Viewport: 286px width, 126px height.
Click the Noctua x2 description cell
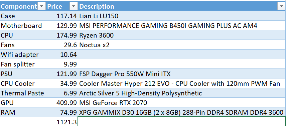182,45
